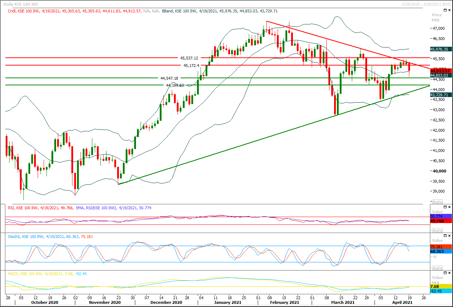
Task: Click the 47,000 price axis label
Action: pos(438,28)
